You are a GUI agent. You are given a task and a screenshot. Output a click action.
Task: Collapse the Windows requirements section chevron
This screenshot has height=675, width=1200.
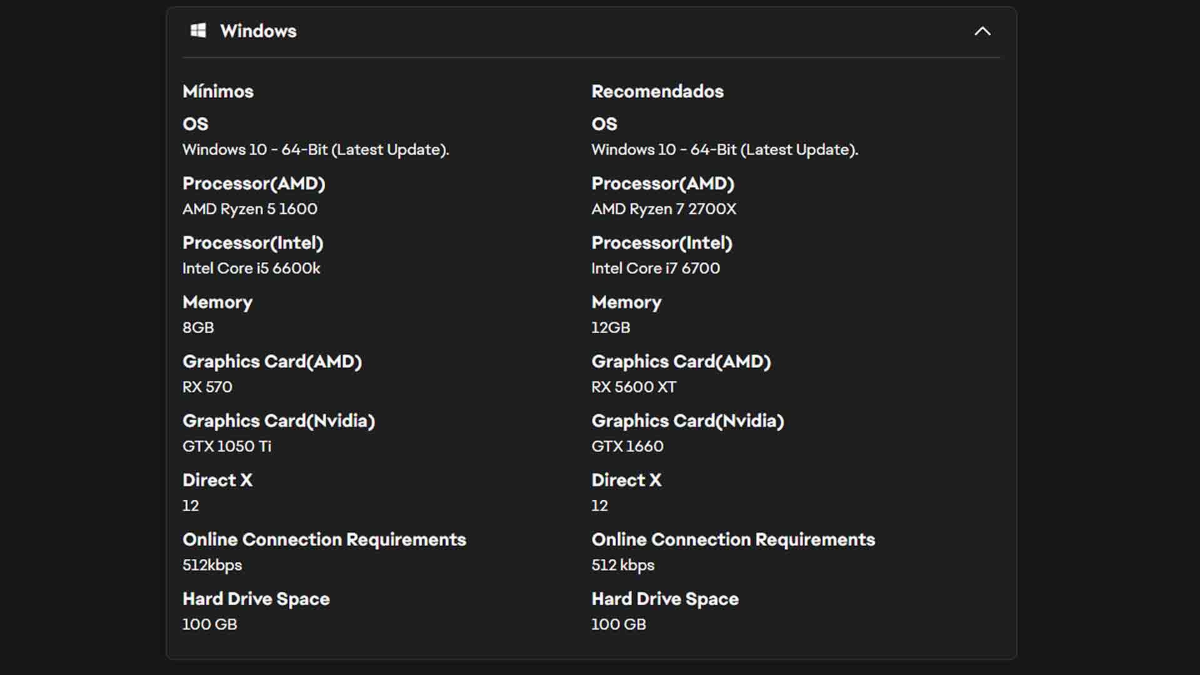point(982,31)
